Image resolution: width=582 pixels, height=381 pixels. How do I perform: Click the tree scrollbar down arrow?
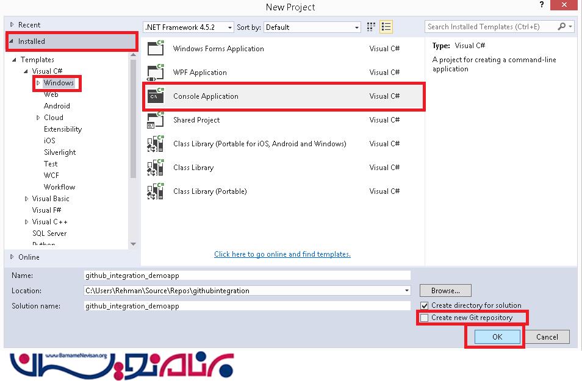point(133,244)
